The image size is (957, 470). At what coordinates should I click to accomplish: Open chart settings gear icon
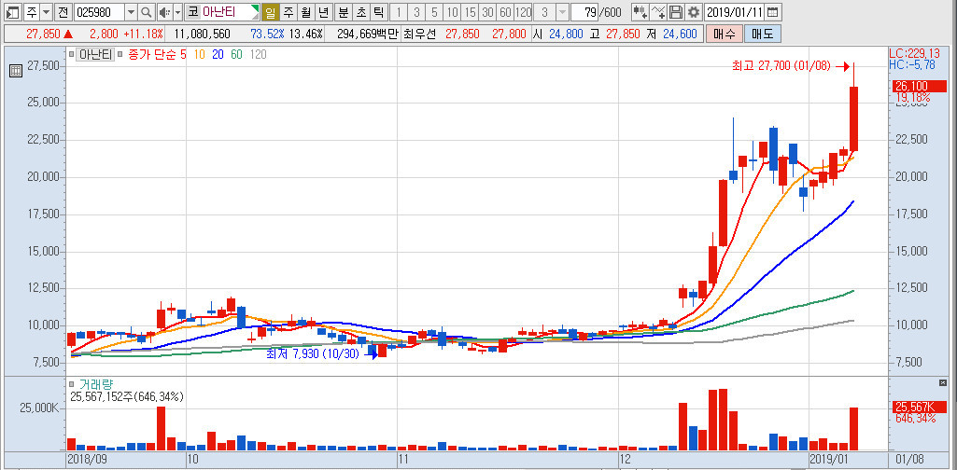coord(694,11)
